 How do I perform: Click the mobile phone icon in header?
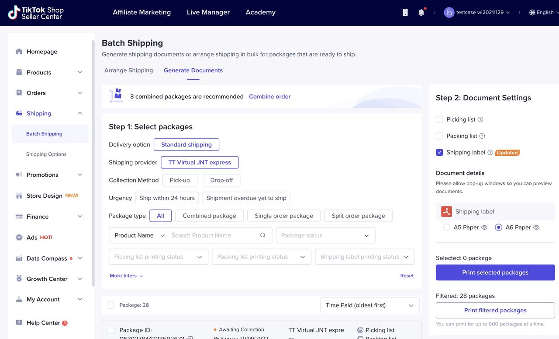pyautogui.click(x=405, y=13)
